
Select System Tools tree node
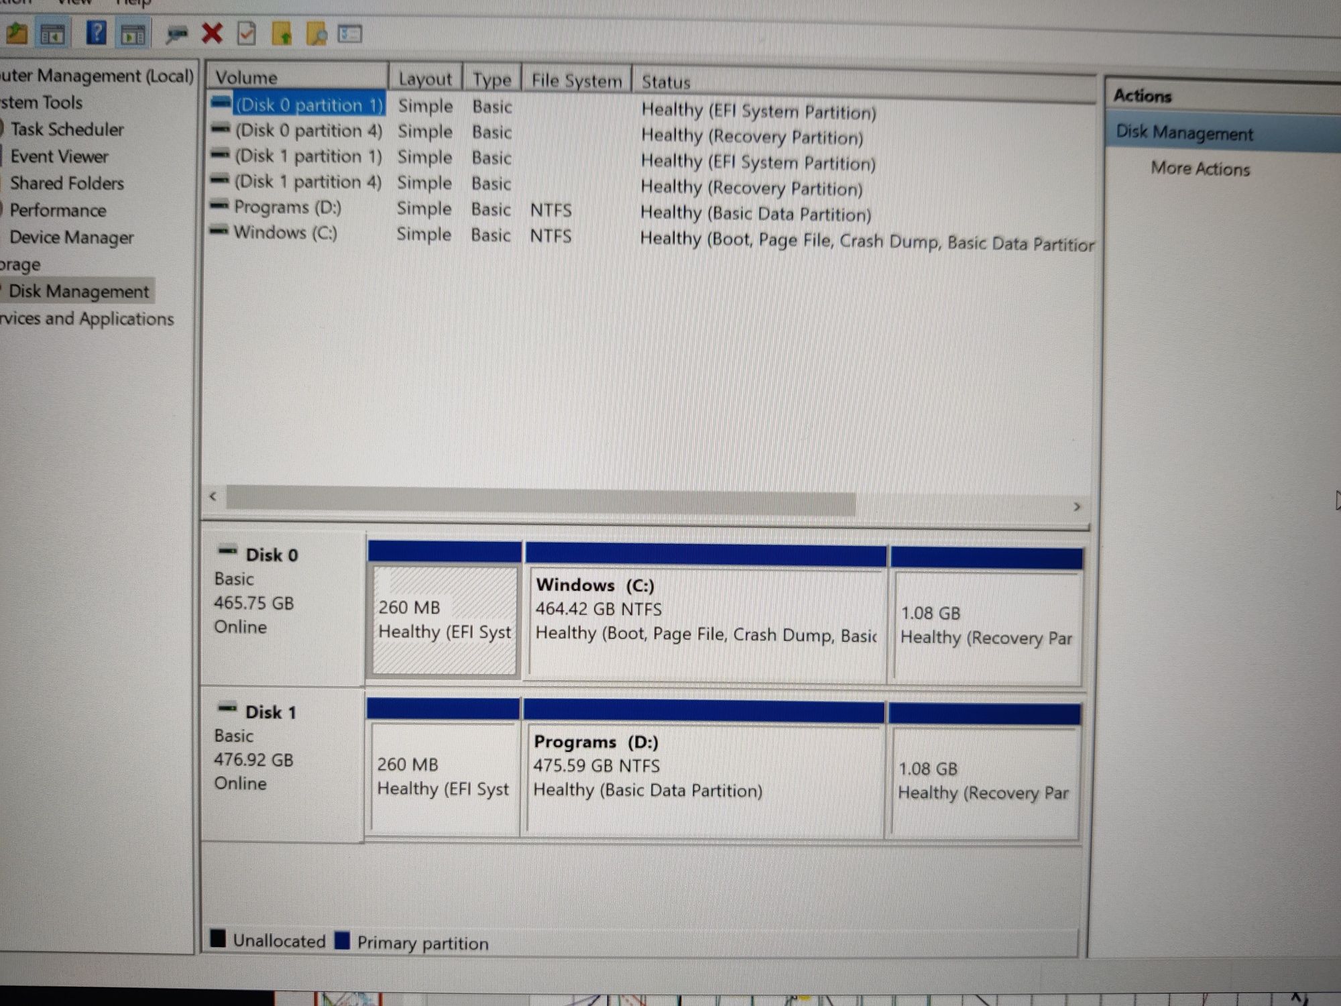point(41,103)
